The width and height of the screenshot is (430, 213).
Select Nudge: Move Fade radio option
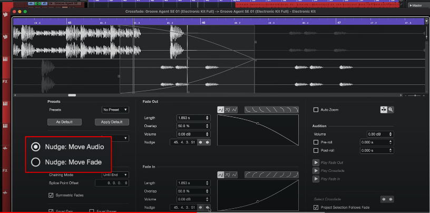coord(36,162)
